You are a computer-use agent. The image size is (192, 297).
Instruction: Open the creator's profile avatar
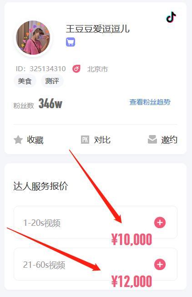click(x=33, y=38)
